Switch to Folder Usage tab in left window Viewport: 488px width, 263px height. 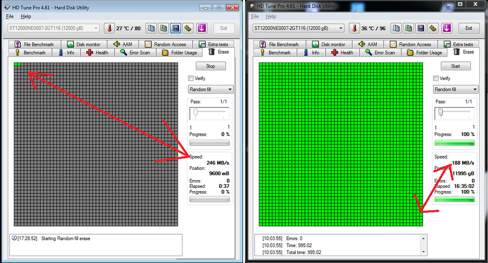(x=180, y=53)
